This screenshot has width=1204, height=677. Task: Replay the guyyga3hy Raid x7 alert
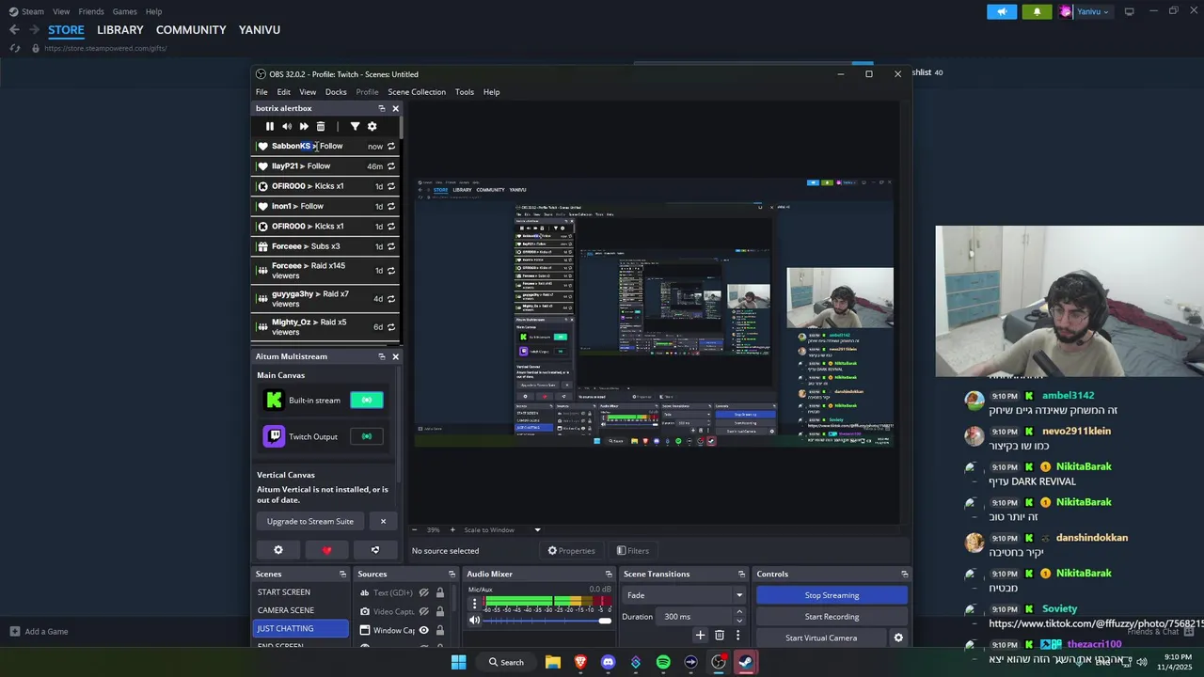pyautogui.click(x=391, y=299)
